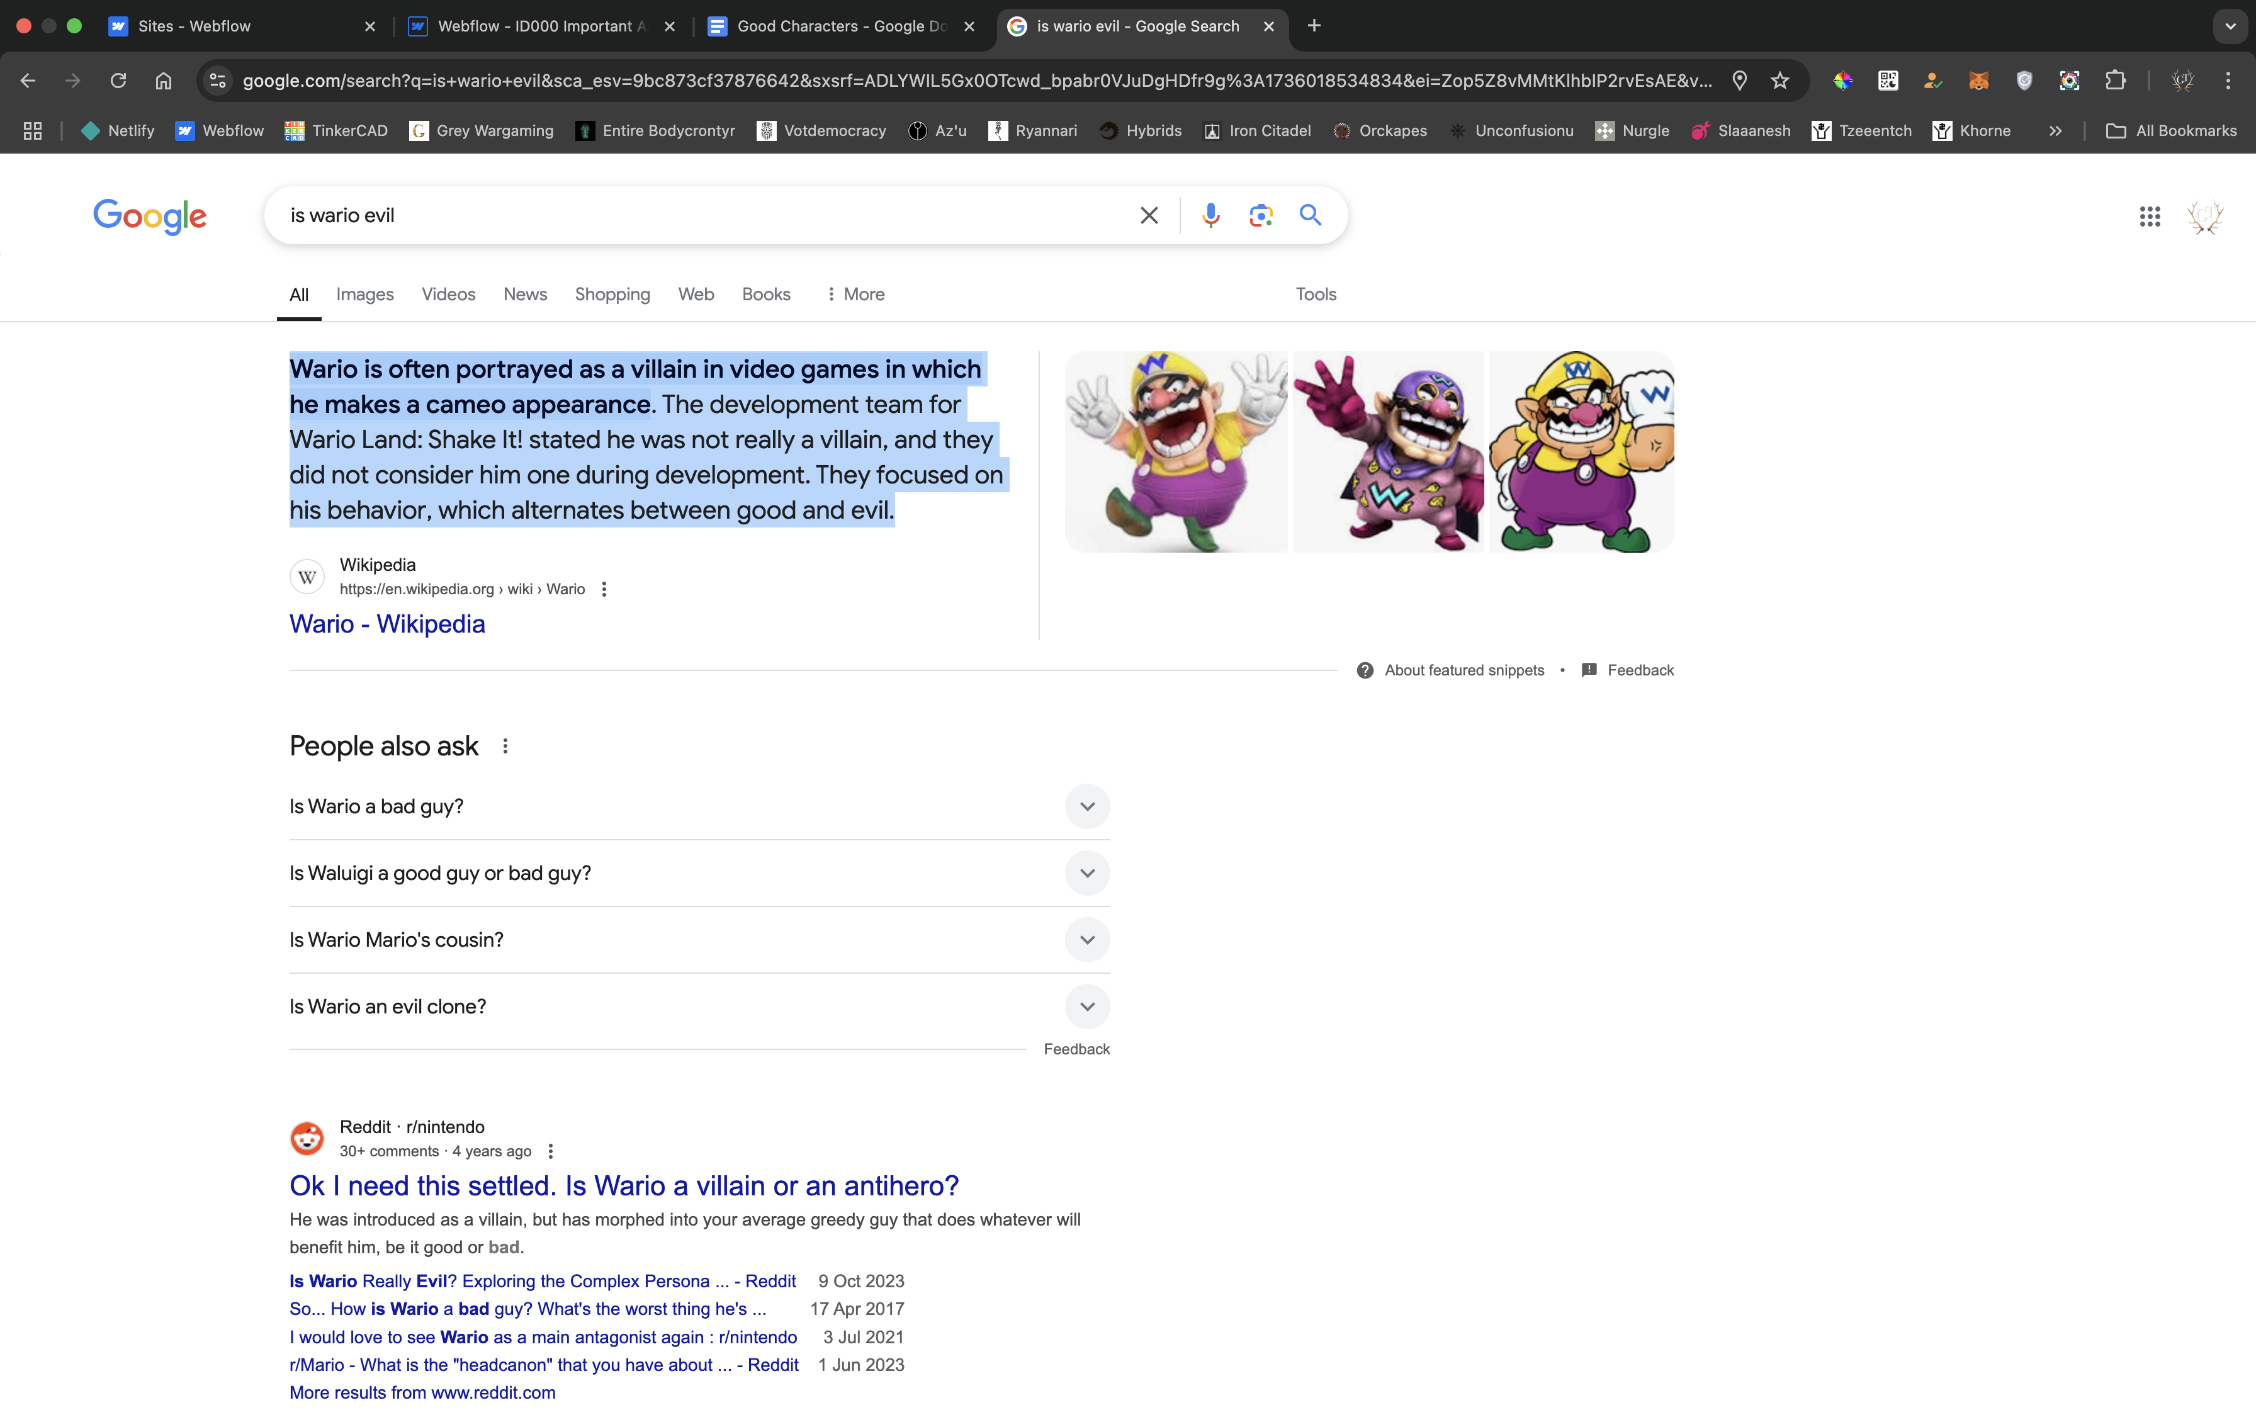Expand "Is Wario Mario's cousin?" question
This screenshot has width=2256, height=1410.
click(1086, 940)
